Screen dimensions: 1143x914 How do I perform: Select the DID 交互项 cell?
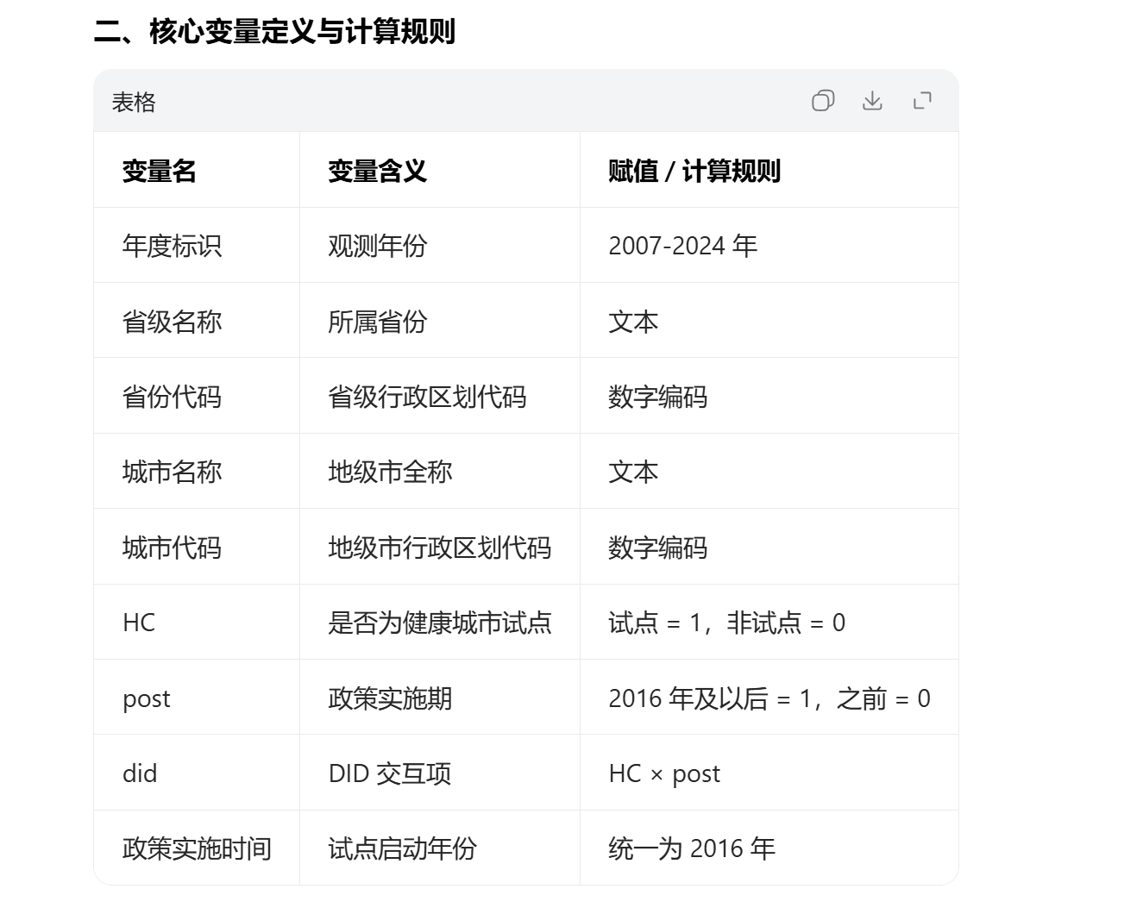coord(389,773)
